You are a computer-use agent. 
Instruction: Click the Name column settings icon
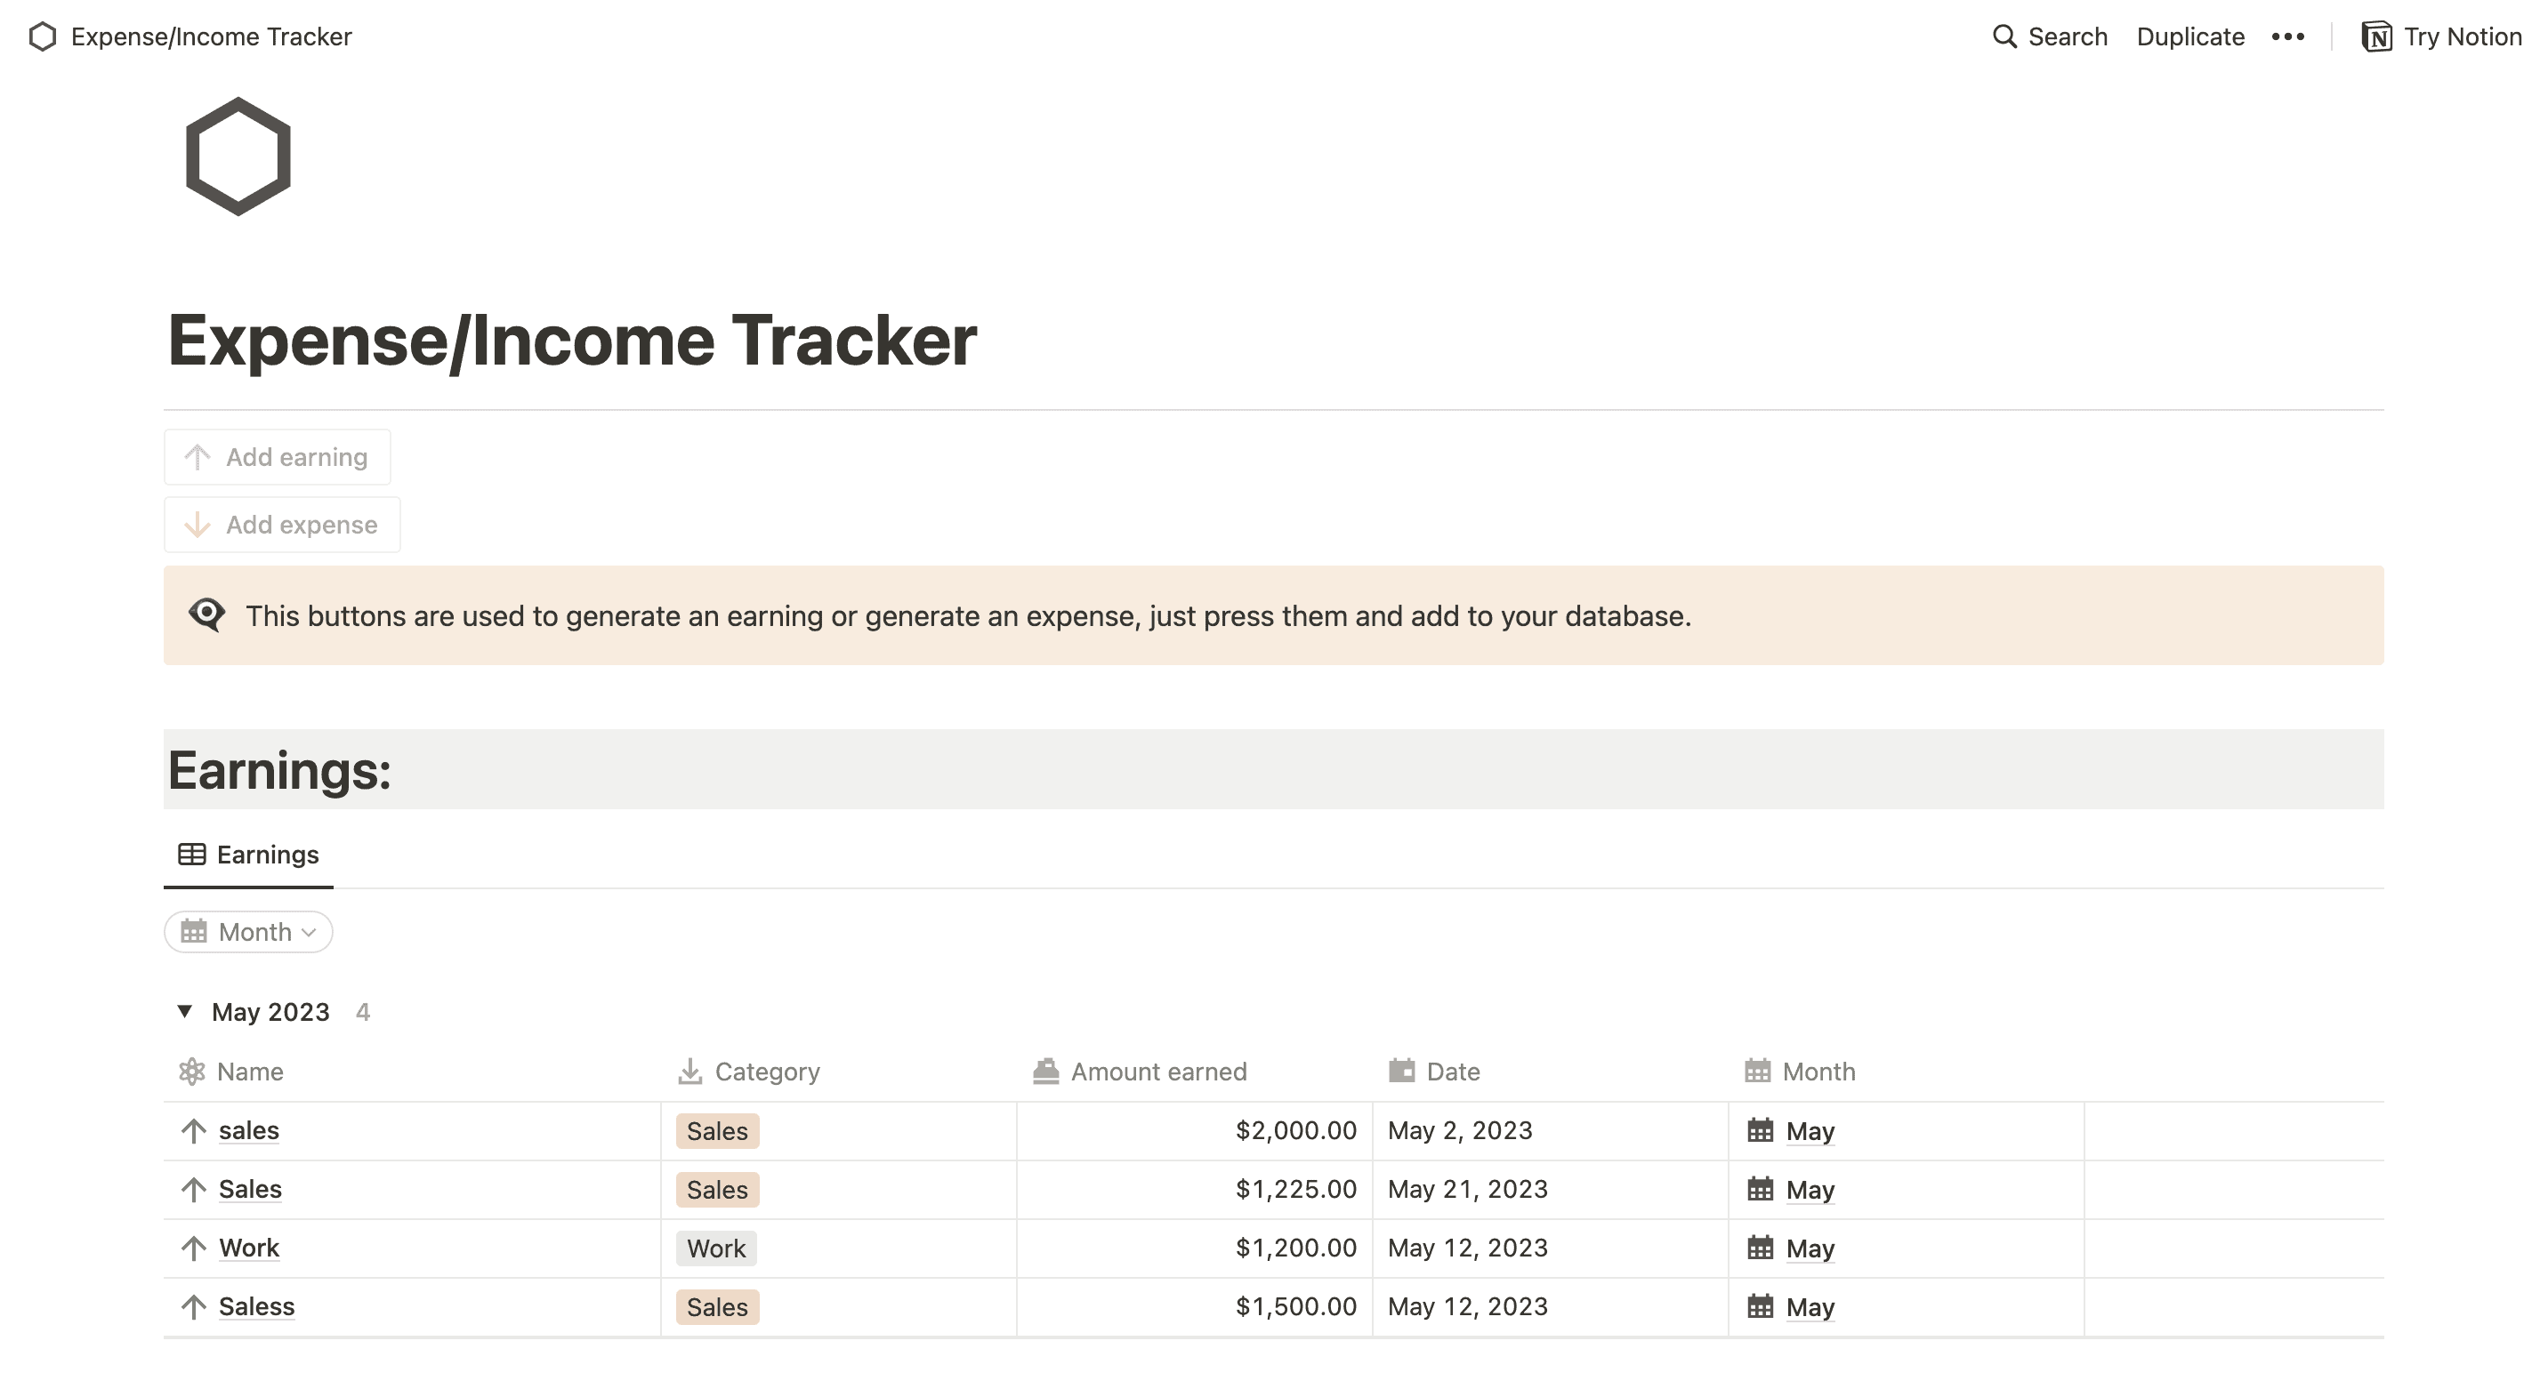tap(191, 1071)
